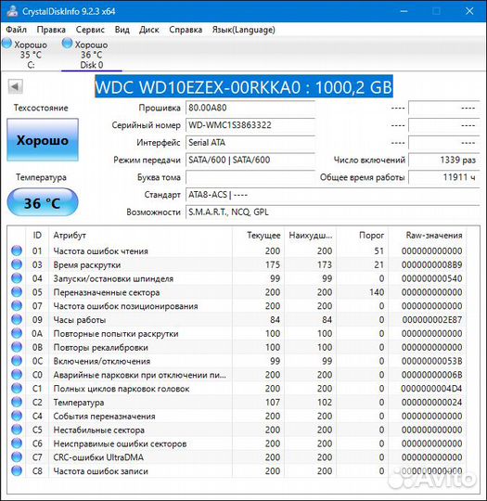Click status dot for attribute 01 Частота ошибок чтения
Image resolution: width=487 pixels, height=501 pixels.
(x=17, y=250)
